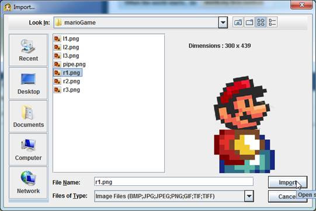This screenshot has width=316, height=211.
Task: Click the Mario preview image
Action: click(244, 124)
